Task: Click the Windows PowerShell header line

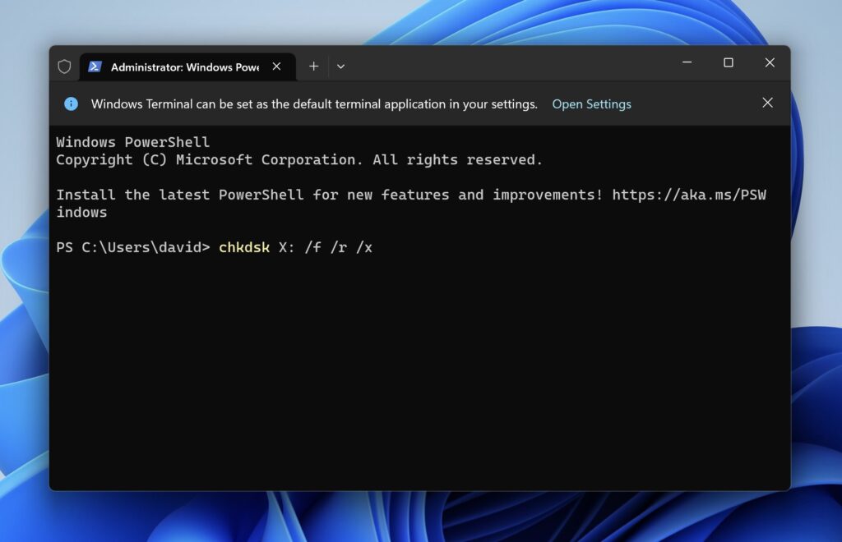Action: pyautogui.click(x=132, y=142)
